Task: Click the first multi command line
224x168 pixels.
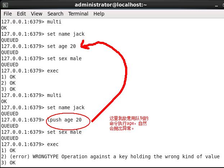Action: tap(31, 22)
